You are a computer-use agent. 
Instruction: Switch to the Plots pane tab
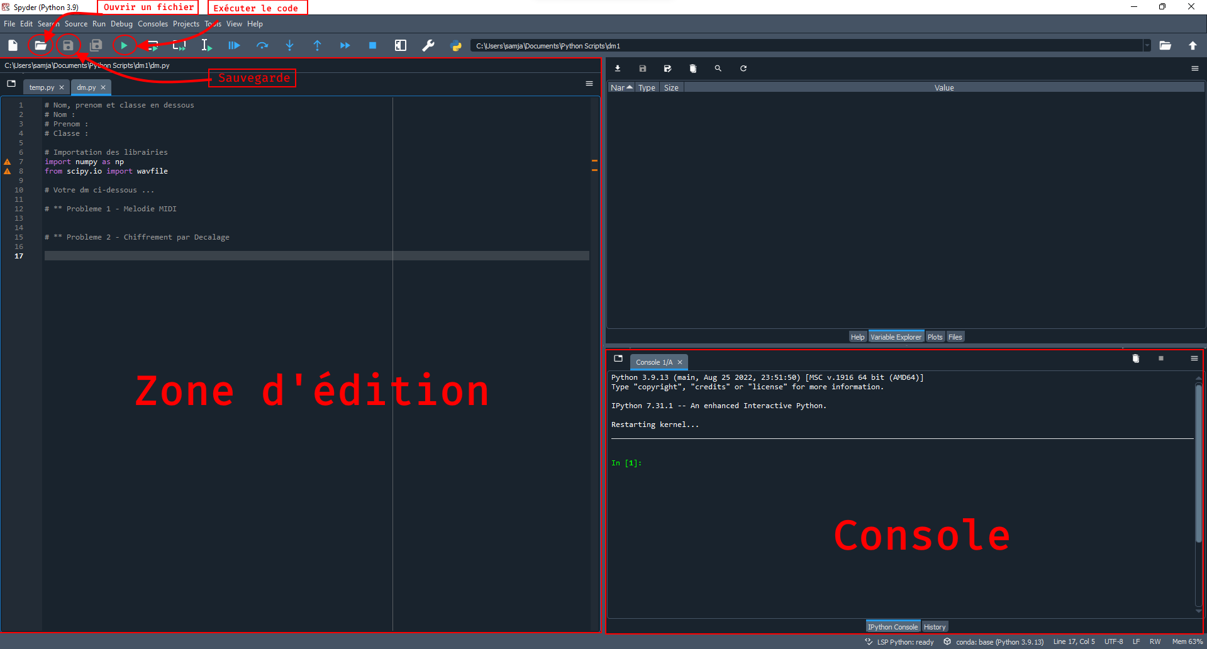coord(935,337)
